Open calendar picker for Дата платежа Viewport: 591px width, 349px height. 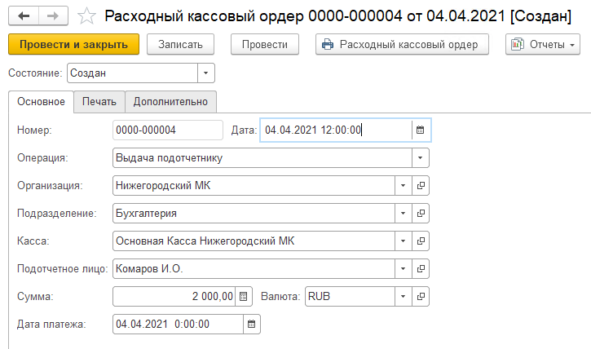[x=252, y=325]
